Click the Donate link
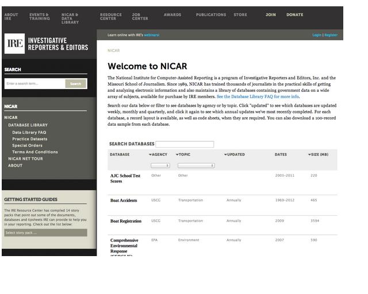 [x=294, y=14]
